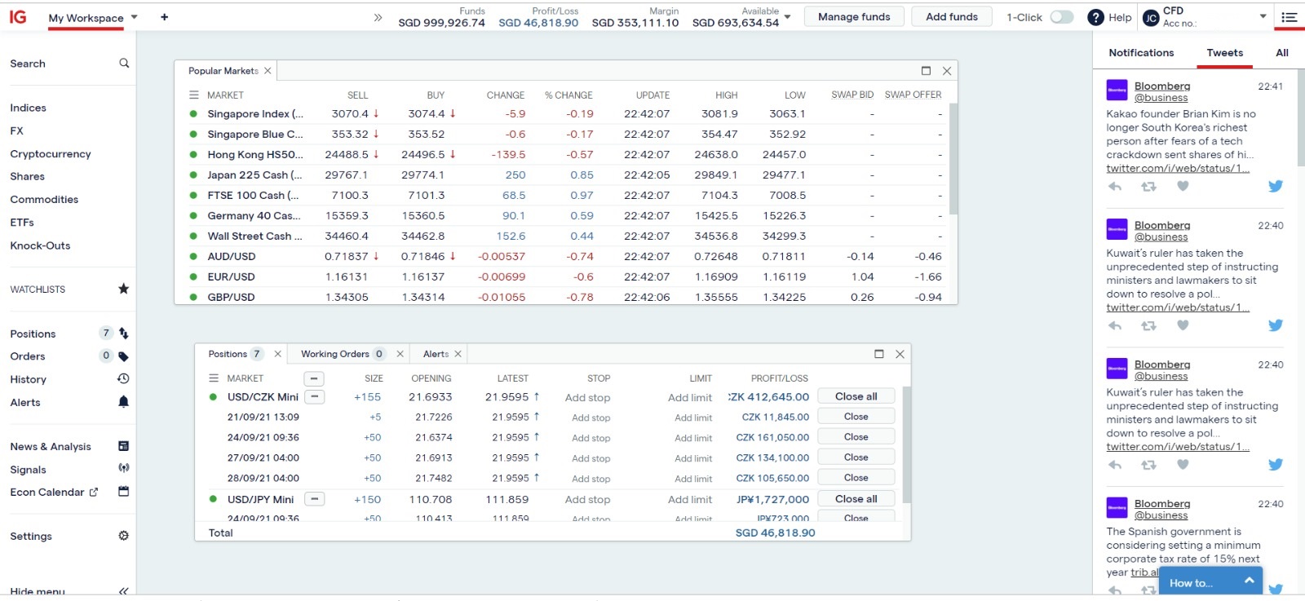Click Positions panel scrollbar

point(906,444)
